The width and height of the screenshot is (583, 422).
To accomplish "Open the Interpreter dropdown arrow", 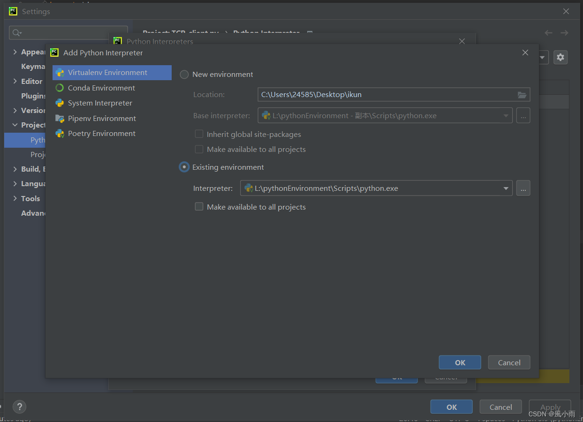I will coord(506,188).
